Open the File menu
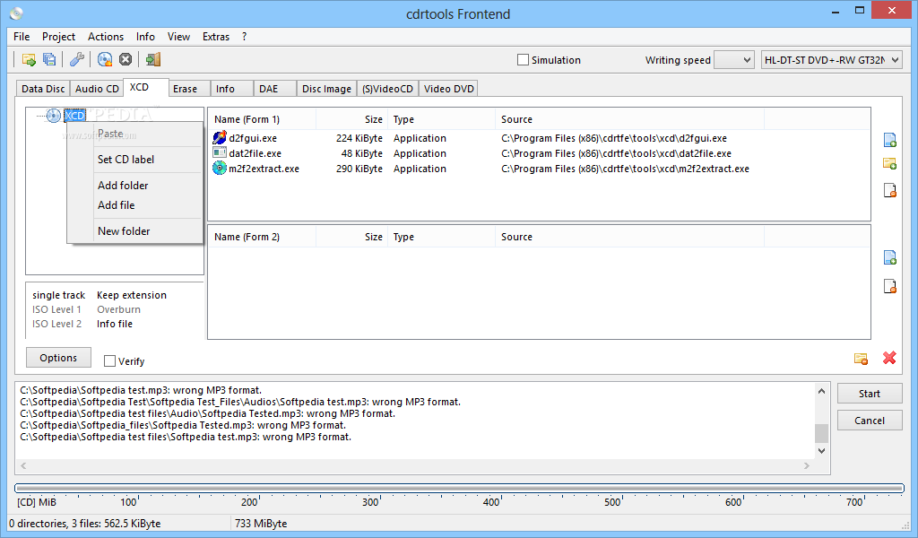 coord(22,36)
